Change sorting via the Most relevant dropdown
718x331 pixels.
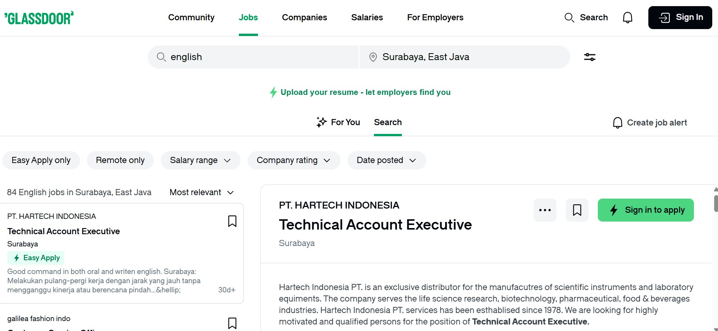(201, 192)
